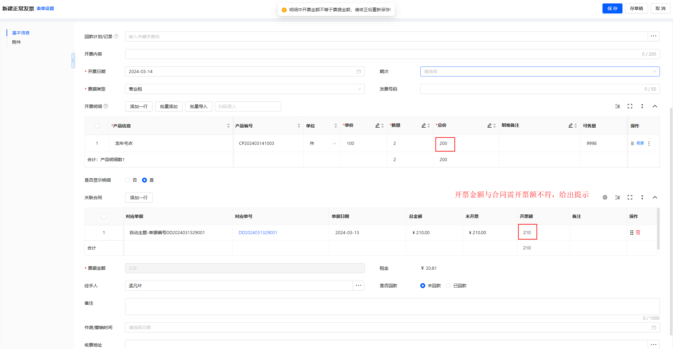Click the 关联合同 fullscreen icon
673x349 pixels.
pyautogui.click(x=630, y=197)
